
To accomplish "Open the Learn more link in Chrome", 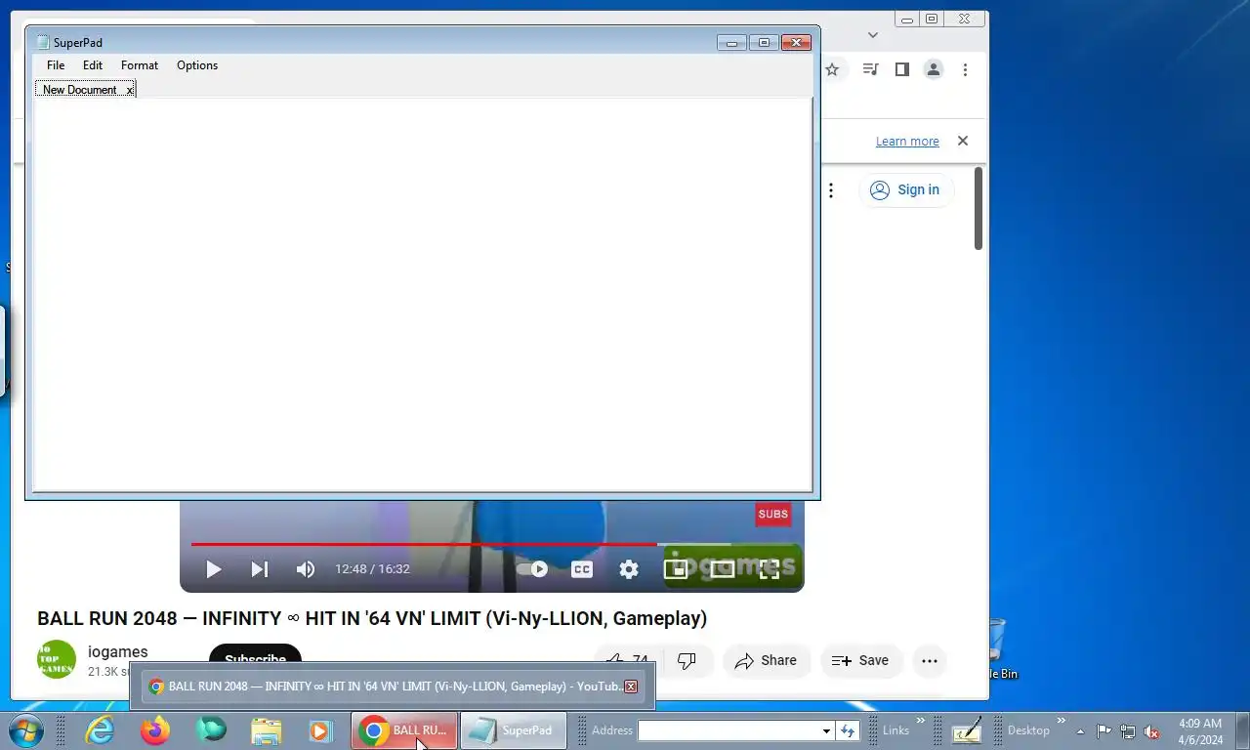I will coord(907,142).
